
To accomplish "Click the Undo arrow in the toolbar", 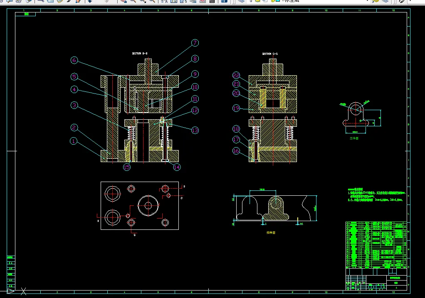I will pos(90,1).
